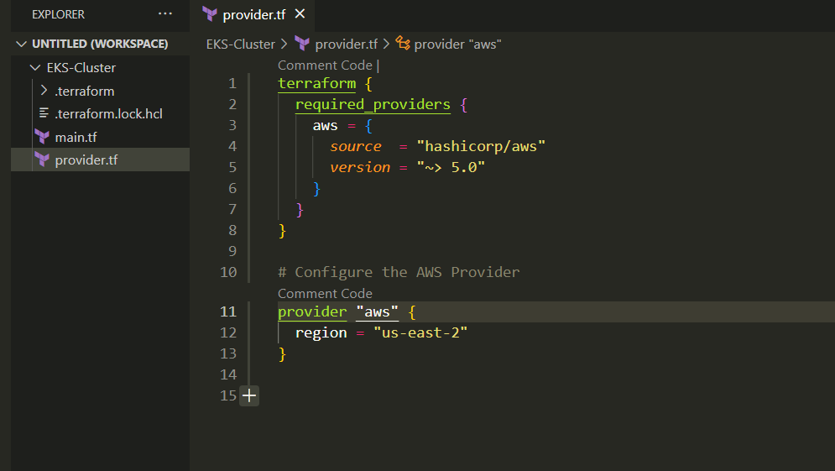
Task: Click "hashicorp/aws" string value
Action: coord(481,147)
